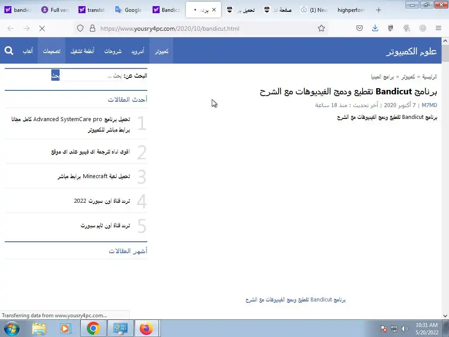This screenshot has height=337, width=449.
Task: Open article number 2 about video translation
Action: [90, 151]
